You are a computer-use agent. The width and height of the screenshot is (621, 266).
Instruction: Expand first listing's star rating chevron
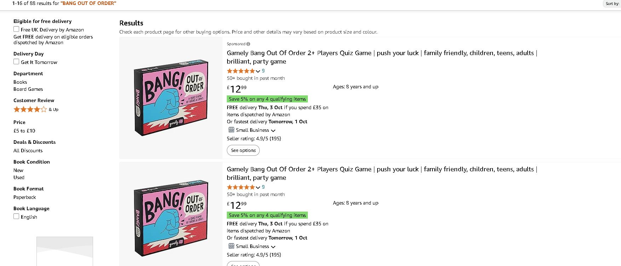click(x=258, y=71)
